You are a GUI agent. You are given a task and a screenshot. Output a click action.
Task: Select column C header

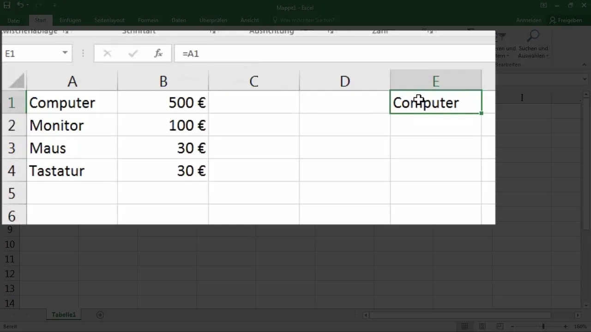click(254, 81)
